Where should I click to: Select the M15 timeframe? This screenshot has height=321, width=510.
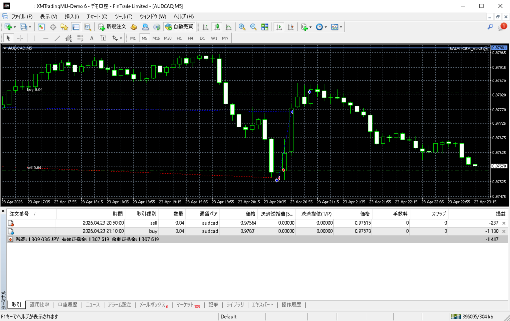point(156,38)
